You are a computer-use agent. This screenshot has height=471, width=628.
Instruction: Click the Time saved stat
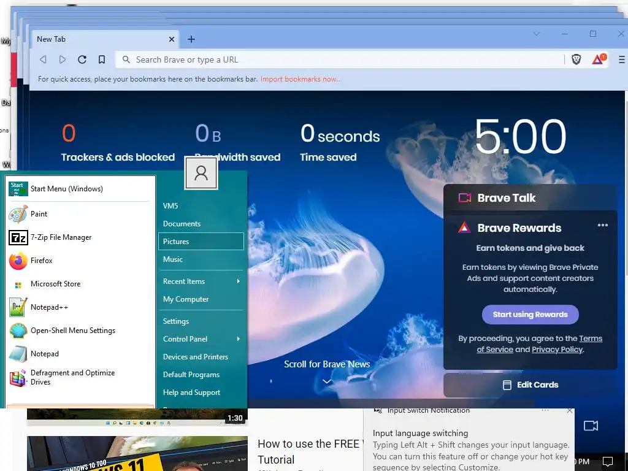click(340, 142)
